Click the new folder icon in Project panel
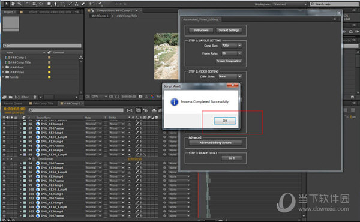360x222 pixels. pyautogui.click(x=11, y=97)
